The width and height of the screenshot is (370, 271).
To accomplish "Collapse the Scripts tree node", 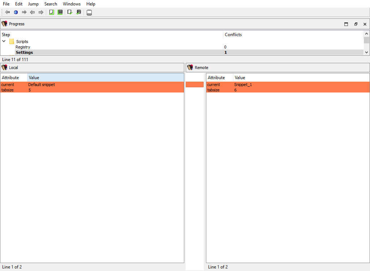I will 4,41.
